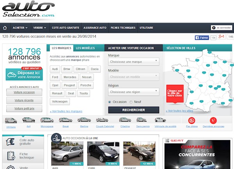
Task: Select the Break car icon
Action: 66,120
